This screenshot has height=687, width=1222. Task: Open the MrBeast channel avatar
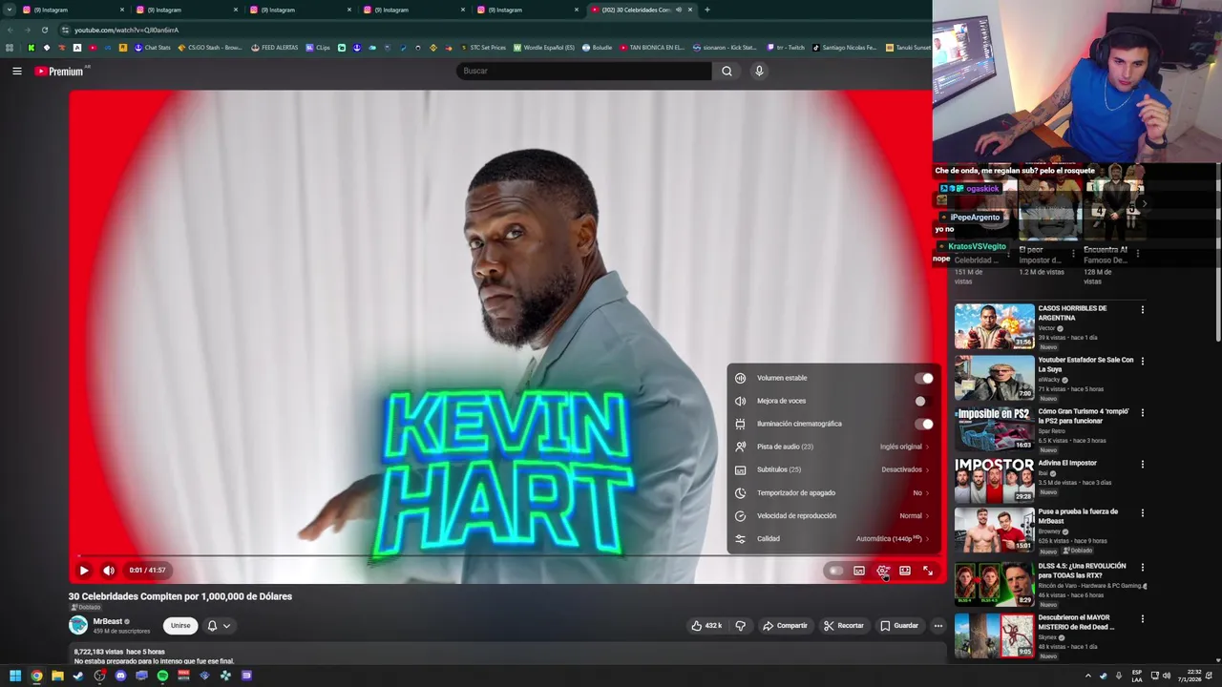(x=78, y=625)
